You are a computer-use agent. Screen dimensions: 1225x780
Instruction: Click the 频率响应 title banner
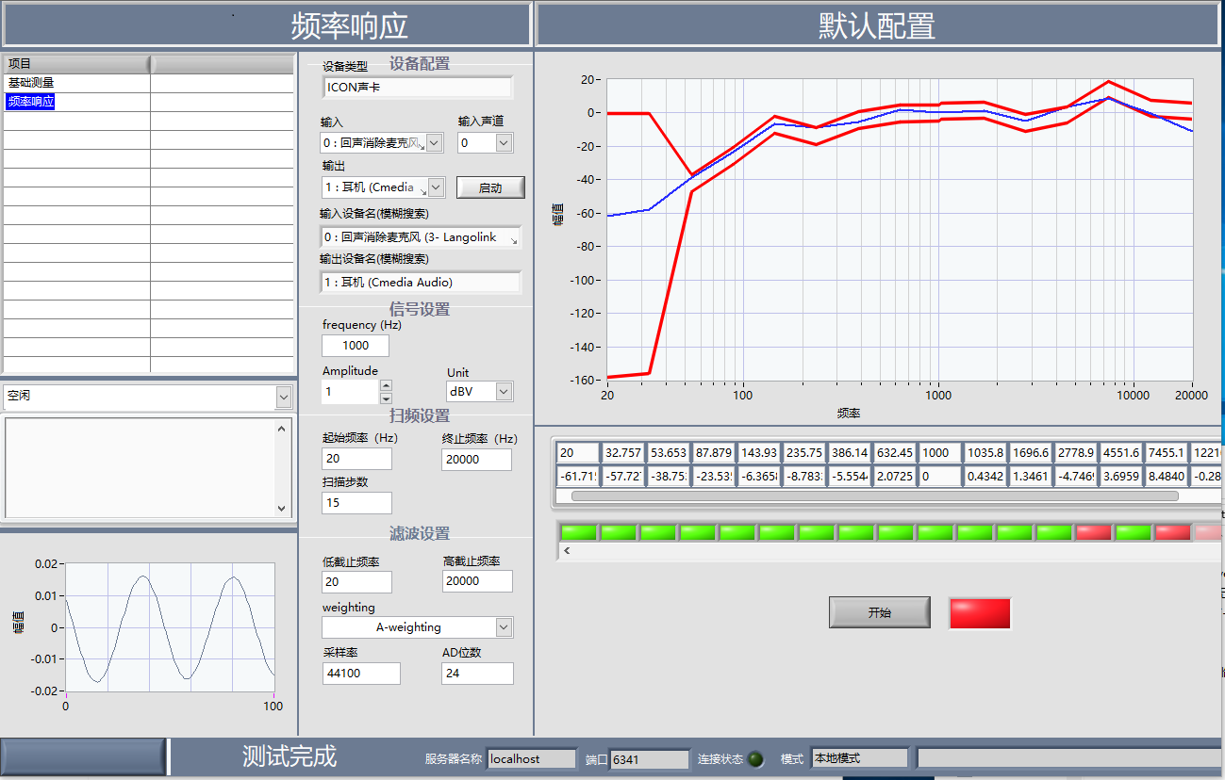tap(266, 25)
